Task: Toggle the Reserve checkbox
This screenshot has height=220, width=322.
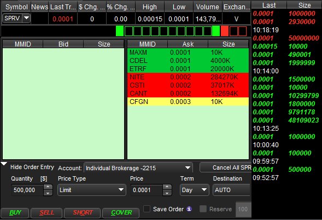Action: pos(203,209)
